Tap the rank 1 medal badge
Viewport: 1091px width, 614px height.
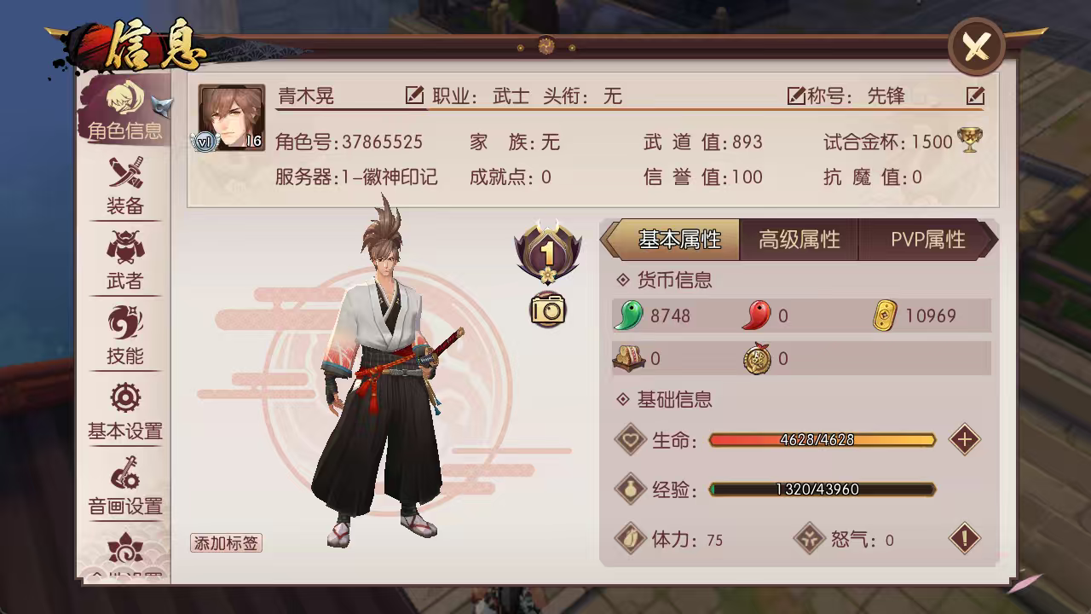click(548, 252)
